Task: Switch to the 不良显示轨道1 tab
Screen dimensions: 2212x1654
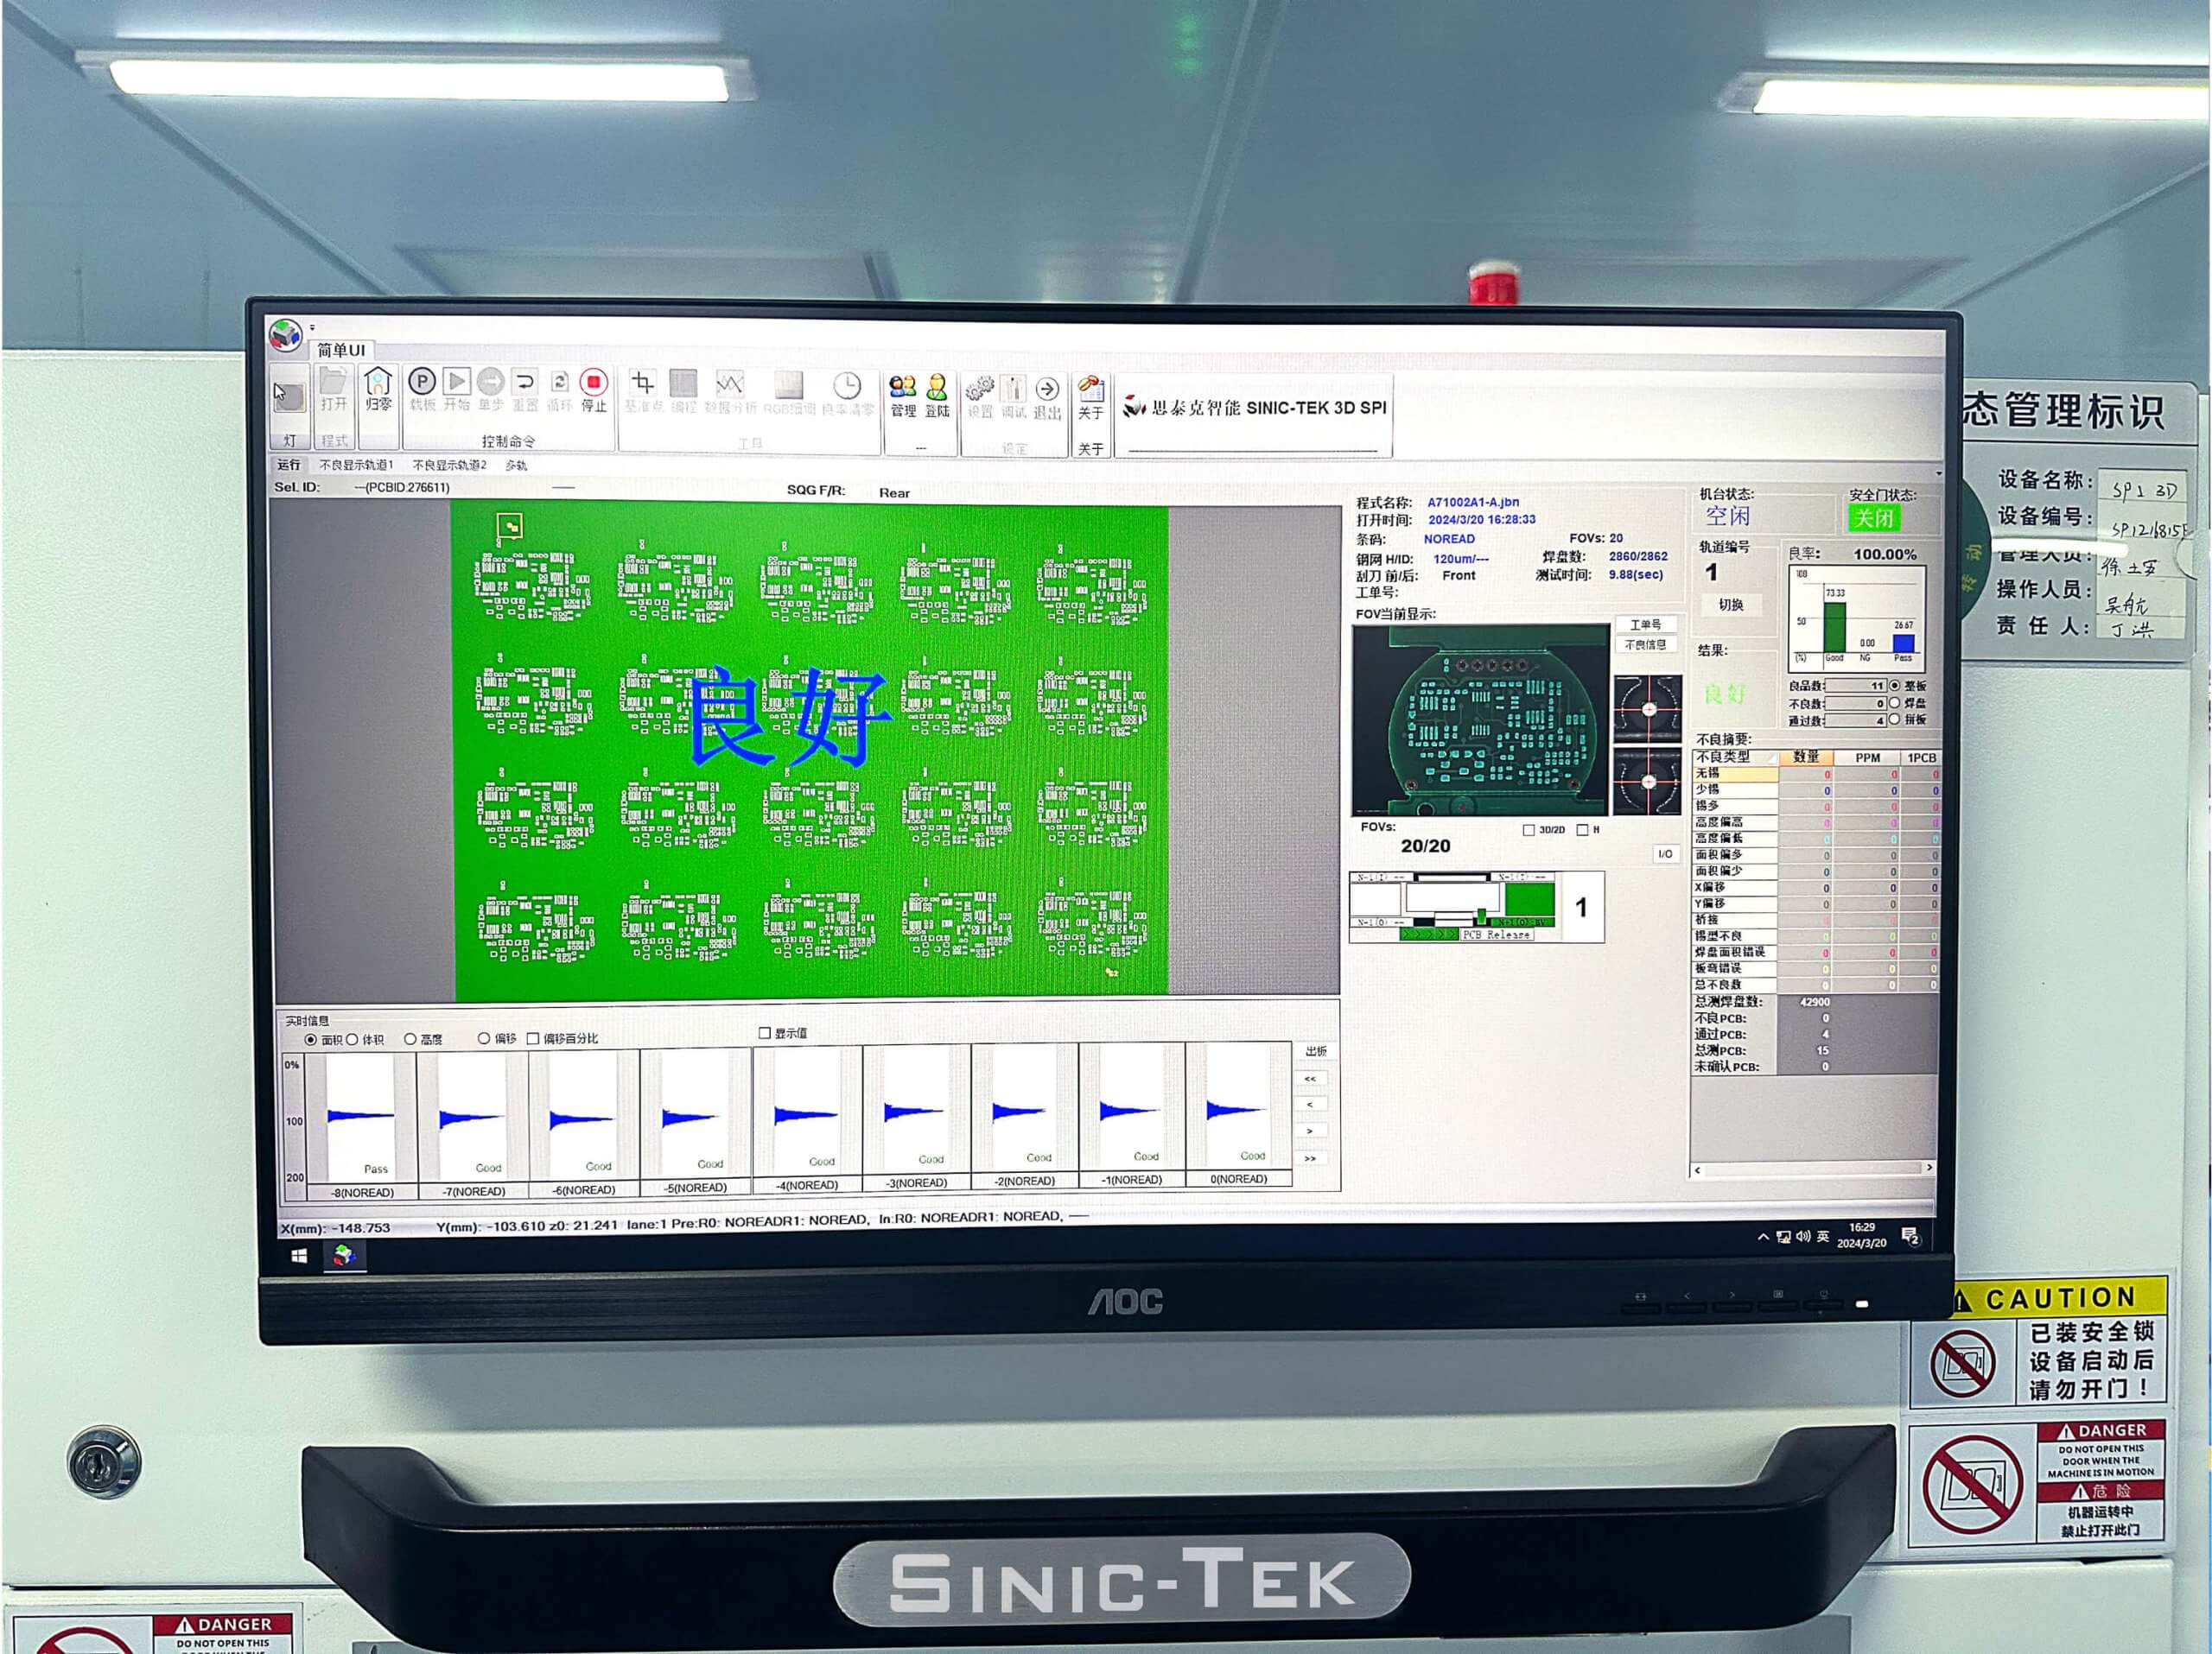Action: coord(356,465)
